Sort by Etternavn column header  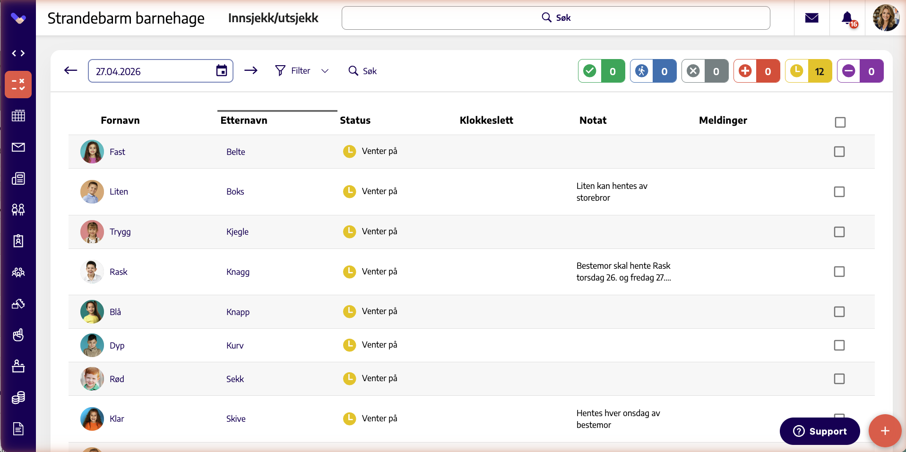[x=244, y=120]
